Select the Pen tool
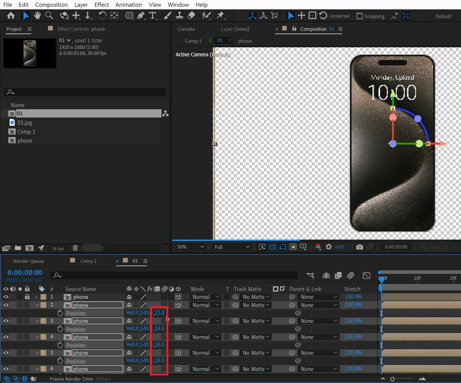The height and width of the screenshot is (383, 461). point(141,16)
